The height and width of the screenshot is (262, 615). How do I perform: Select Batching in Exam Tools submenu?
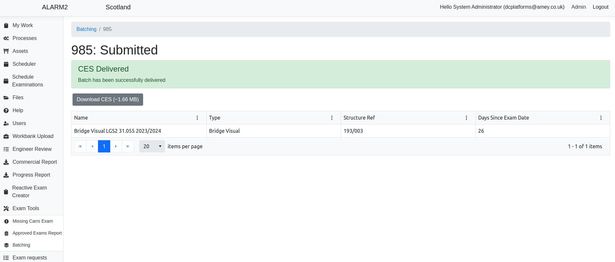[x=21, y=245]
